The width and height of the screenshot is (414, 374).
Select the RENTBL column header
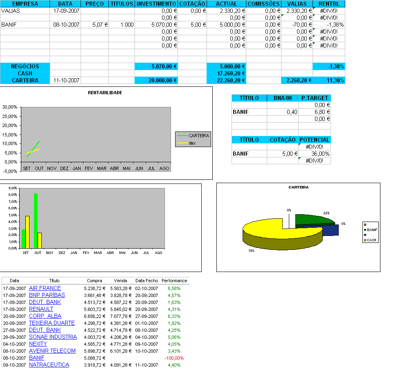pos(329,4)
